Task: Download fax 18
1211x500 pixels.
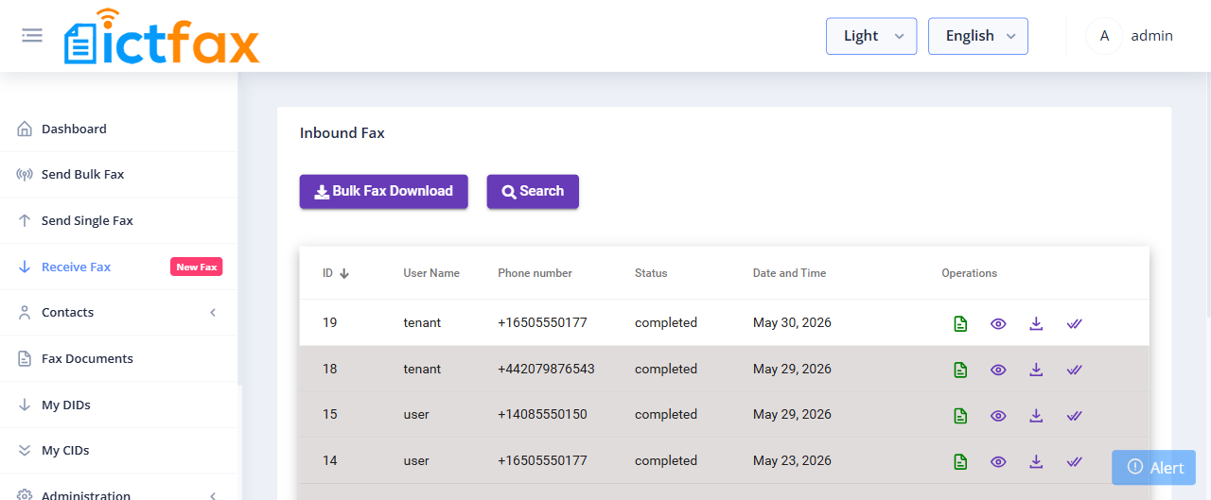Action: point(1036,369)
